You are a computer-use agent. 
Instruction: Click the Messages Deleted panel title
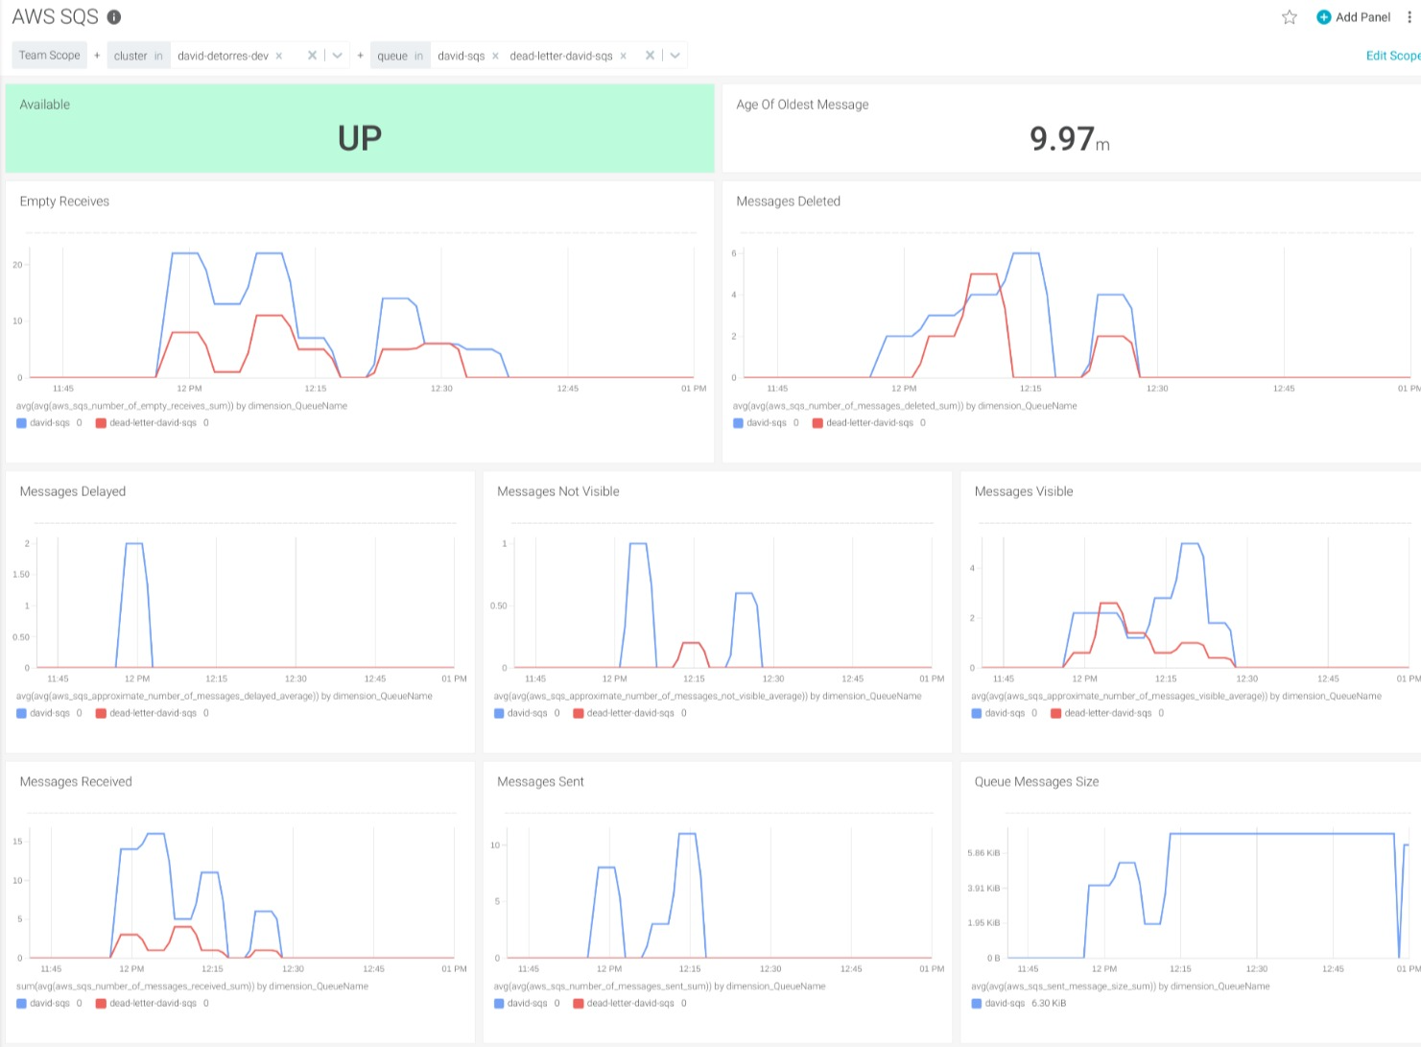(788, 202)
